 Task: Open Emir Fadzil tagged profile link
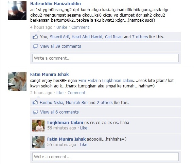point(88,81)
